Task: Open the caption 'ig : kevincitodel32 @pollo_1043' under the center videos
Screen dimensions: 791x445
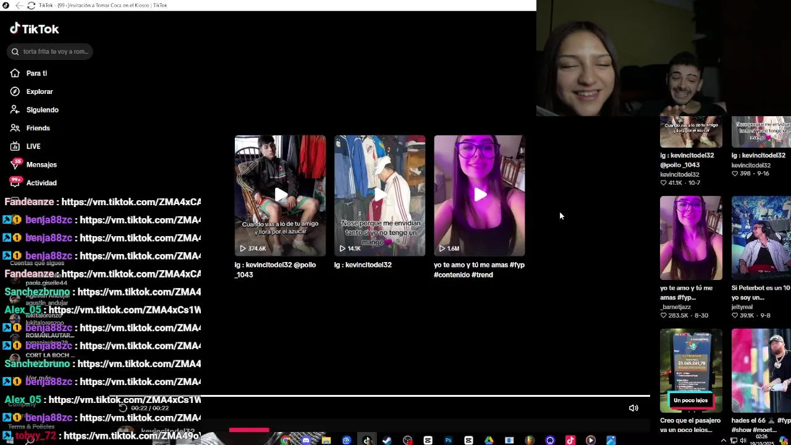Action: (x=276, y=269)
